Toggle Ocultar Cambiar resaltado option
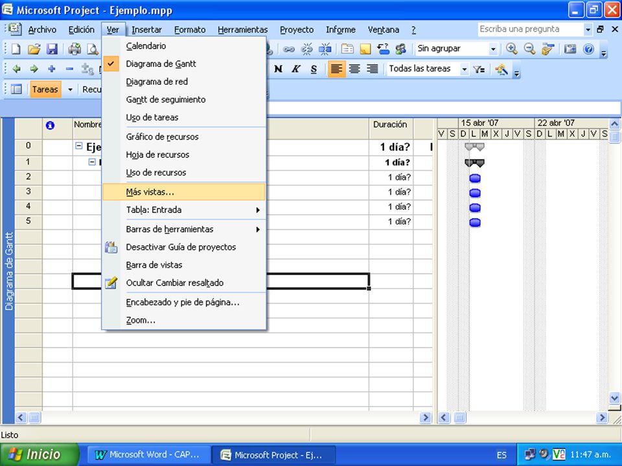Image resolution: width=622 pixels, height=466 pixels. click(183, 283)
